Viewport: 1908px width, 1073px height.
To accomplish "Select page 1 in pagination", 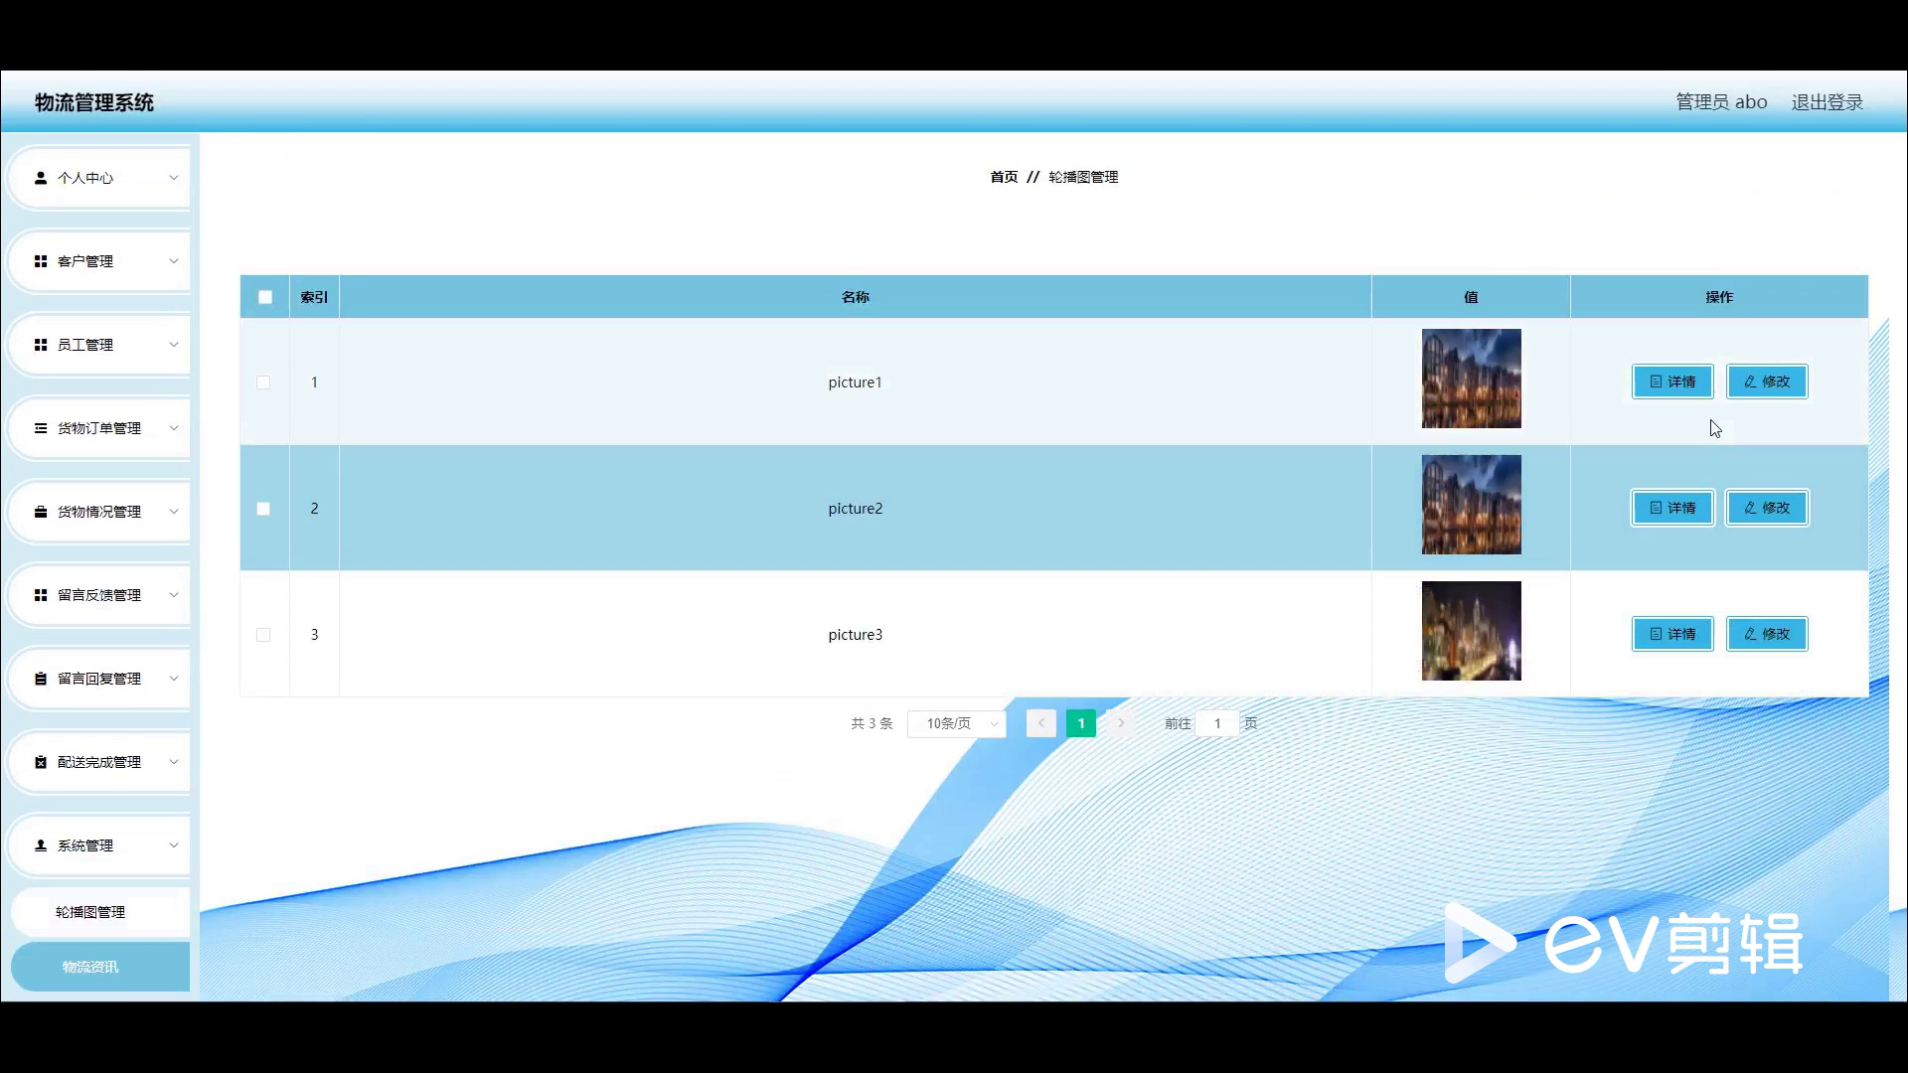I will [x=1081, y=723].
